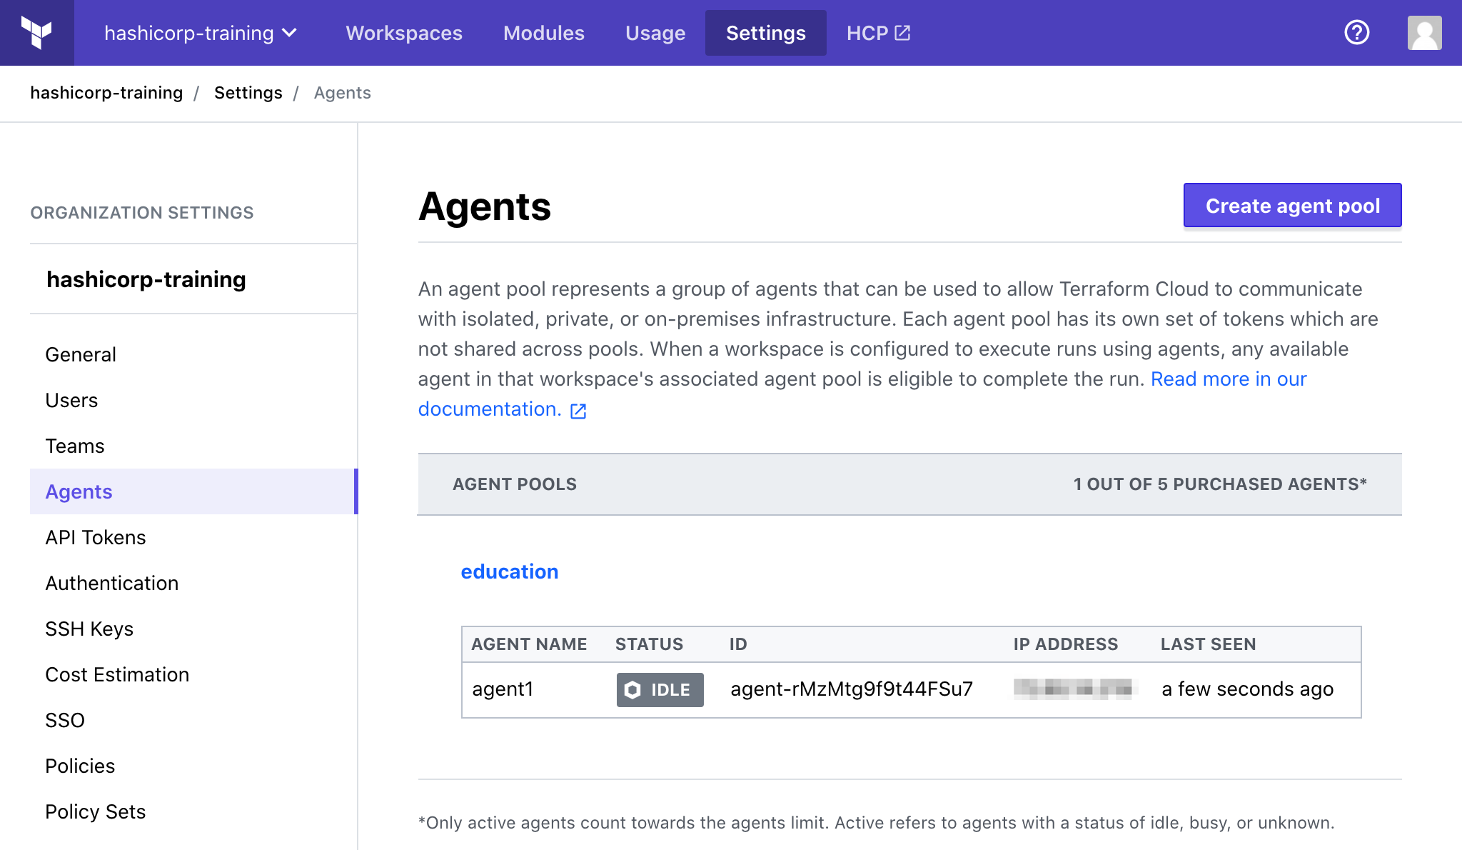Click the hashicorp-training sidebar heading

146,279
